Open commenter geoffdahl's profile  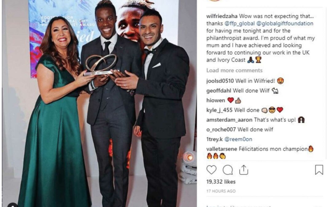(x=219, y=90)
